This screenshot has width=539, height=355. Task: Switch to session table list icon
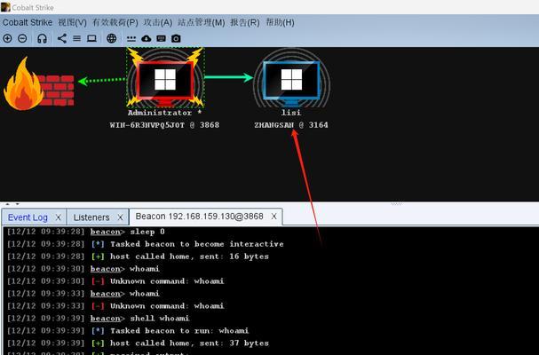(x=77, y=38)
